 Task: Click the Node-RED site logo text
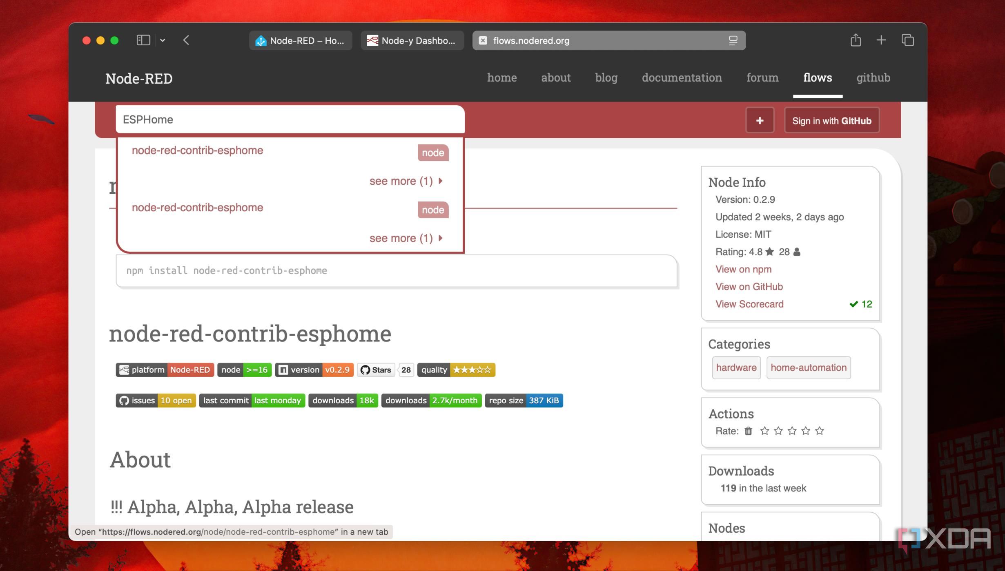pyautogui.click(x=139, y=78)
